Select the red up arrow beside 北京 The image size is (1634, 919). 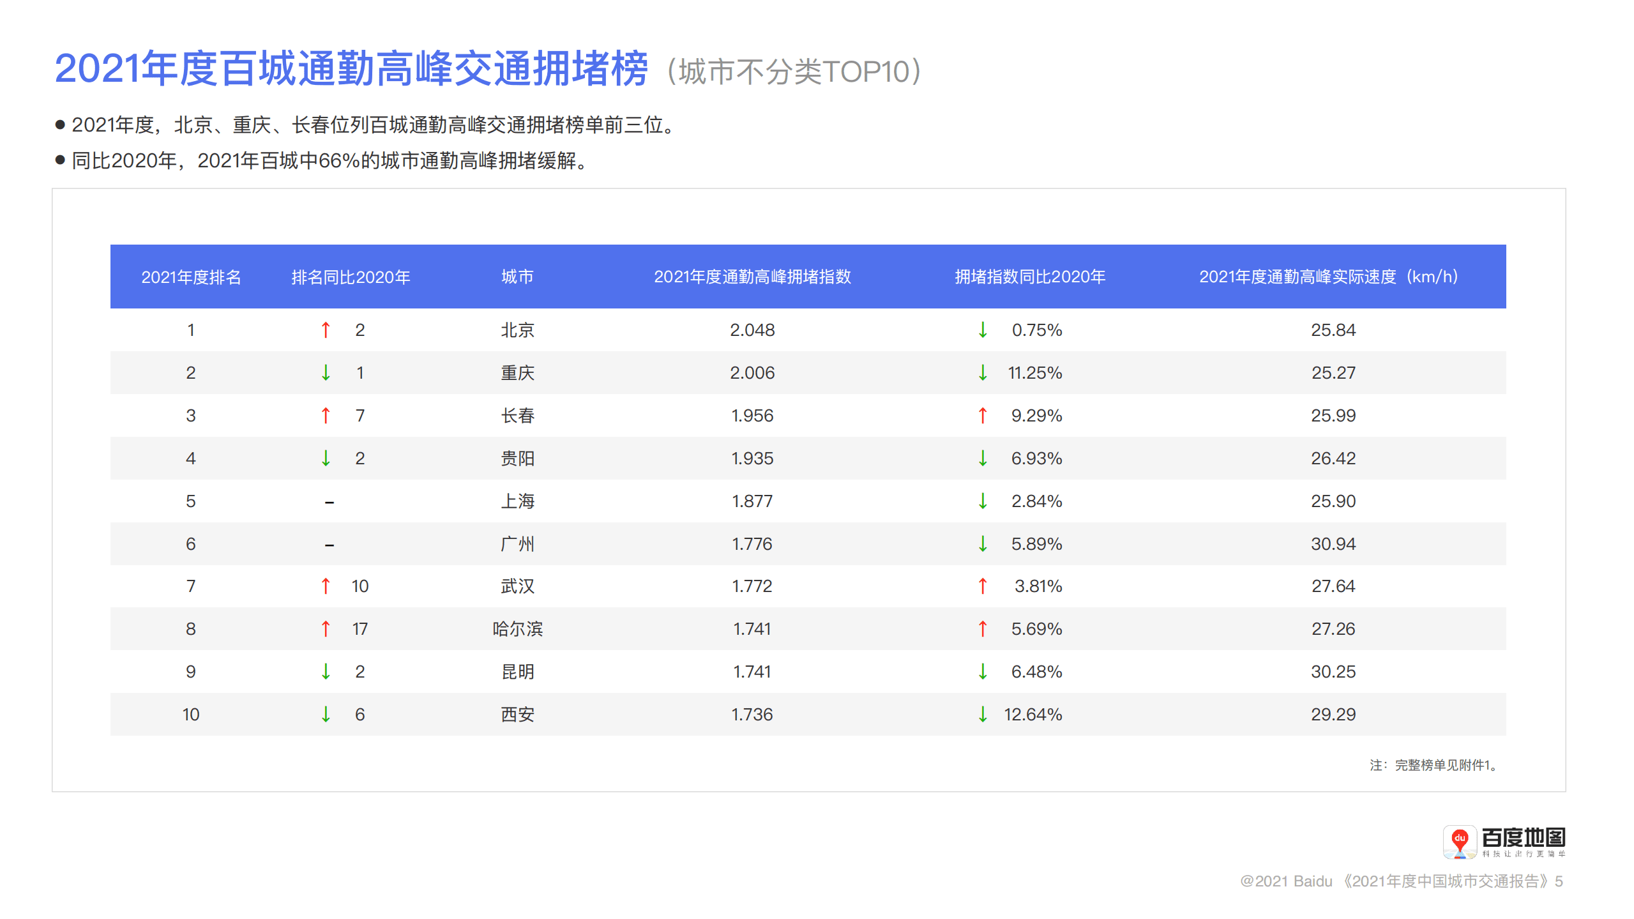pos(326,330)
